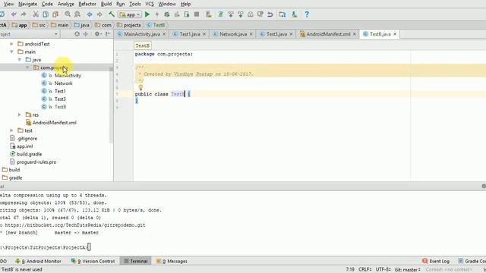Open the CRLF line separator selector
This screenshot has height=273, width=486.
coord(364,269)
